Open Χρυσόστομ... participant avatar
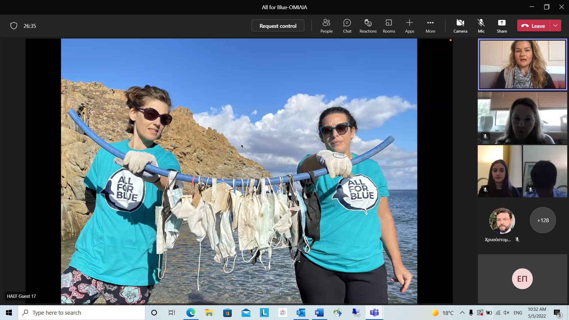 (x=502, y=221)
